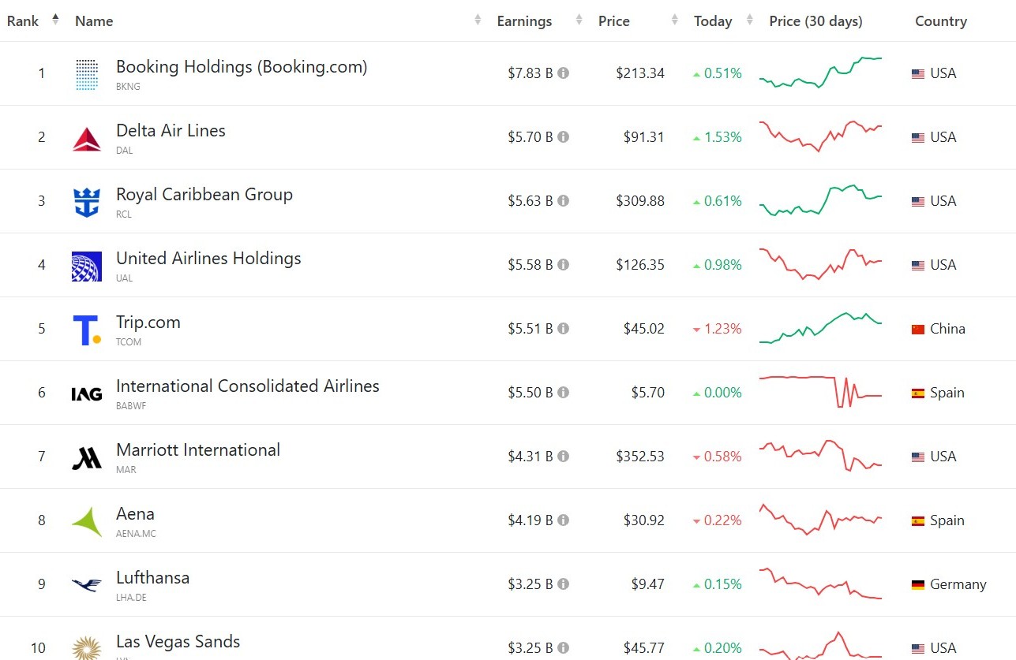Click the Germany flag next to Lufthansa
The height and width of the screenshot is (660, 1016).
point(918,585)
